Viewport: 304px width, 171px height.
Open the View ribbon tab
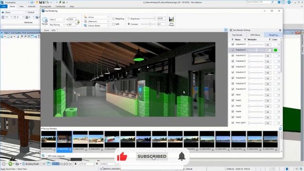pyautogui.click(x=21, y=6)
